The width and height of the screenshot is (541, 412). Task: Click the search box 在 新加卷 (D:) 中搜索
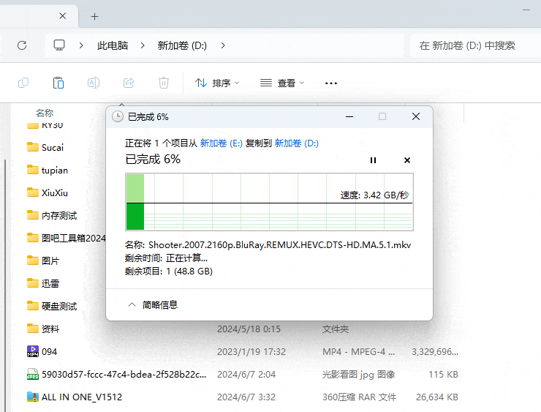point(475,45)
